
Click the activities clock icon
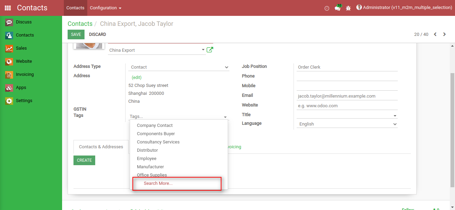(x=327, y=8)
